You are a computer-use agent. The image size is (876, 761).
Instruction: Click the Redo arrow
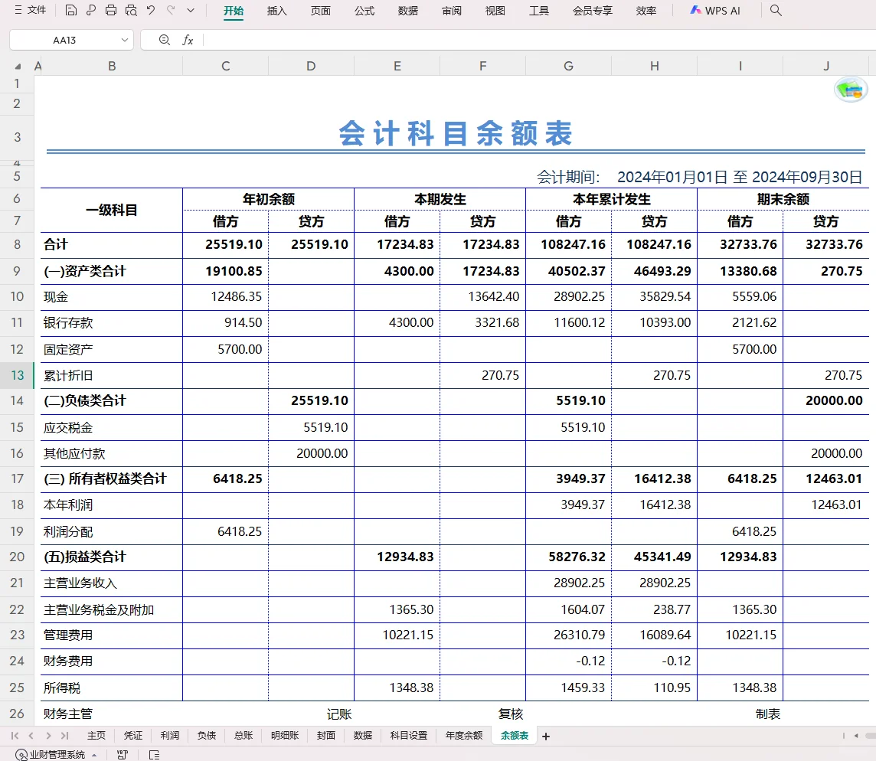click(x=171, y=10)
